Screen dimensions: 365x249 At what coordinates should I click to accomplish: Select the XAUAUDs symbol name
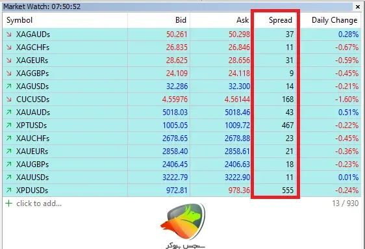click(x=33, y=112)
